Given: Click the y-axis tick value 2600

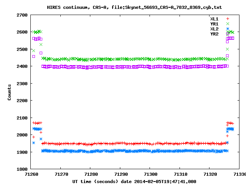Looking at the screenshot, I should [x=22, y=32].
